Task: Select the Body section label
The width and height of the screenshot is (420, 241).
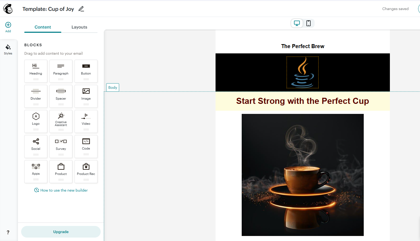Action: 113,87
